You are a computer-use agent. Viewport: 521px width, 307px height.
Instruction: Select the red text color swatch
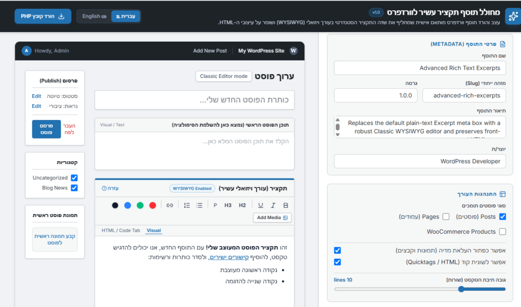point(153,205)
